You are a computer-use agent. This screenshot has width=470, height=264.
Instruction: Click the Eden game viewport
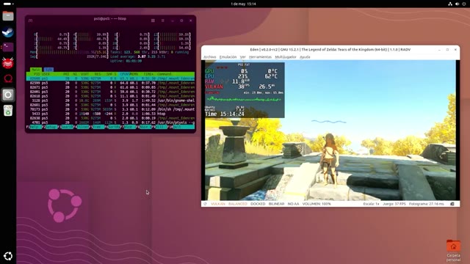click(x=330, y=130)
